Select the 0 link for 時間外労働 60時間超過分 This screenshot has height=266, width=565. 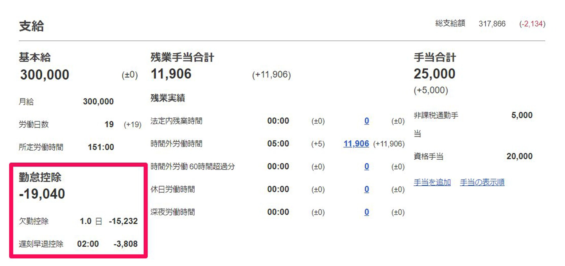366,167
